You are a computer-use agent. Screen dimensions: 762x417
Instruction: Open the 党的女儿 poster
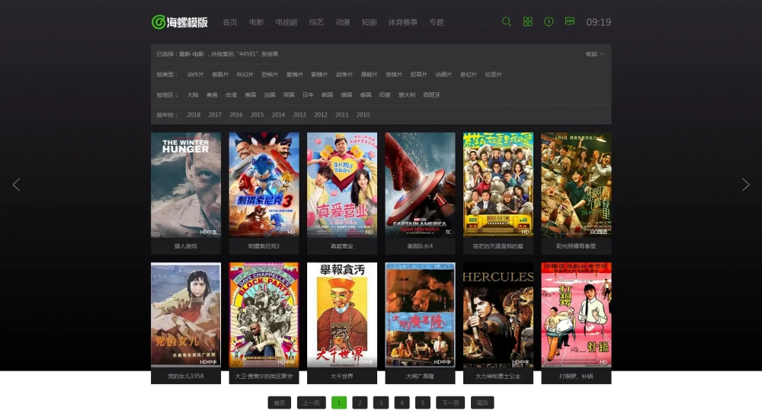[x=186, y=315]
